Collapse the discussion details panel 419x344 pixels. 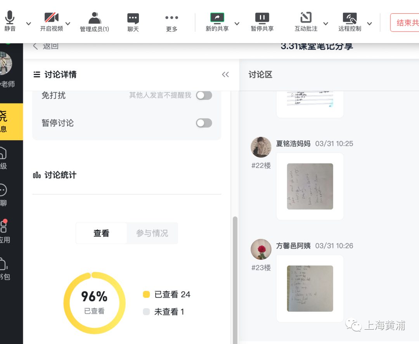click(225, 75)
